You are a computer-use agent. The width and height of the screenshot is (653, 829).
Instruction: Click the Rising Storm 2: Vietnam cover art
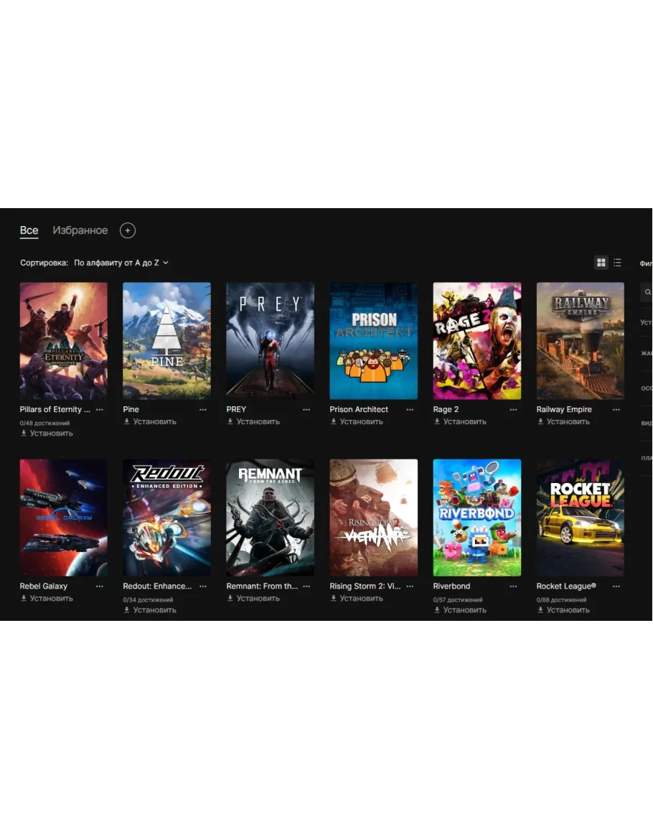pos(373,517)
